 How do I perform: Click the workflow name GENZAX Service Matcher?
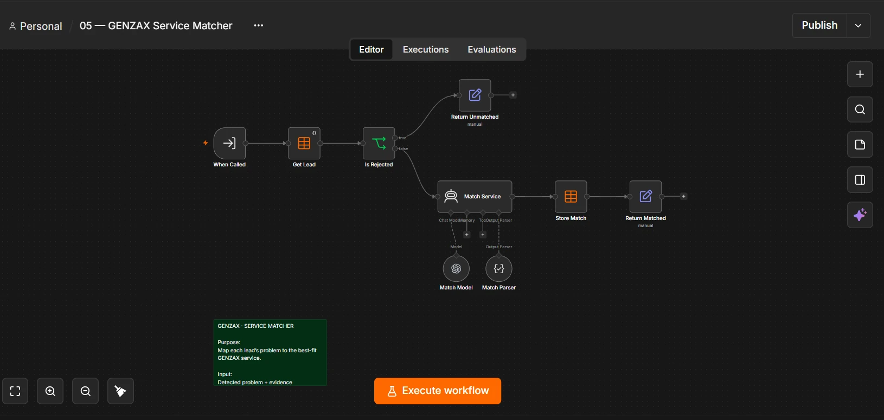(x=156, y=25)
